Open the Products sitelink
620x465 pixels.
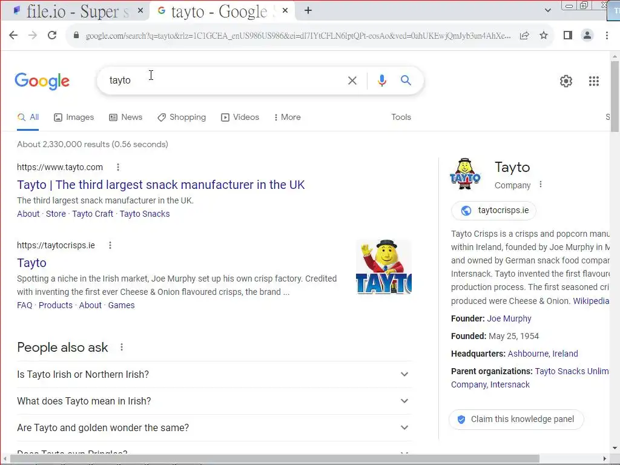pos(55,305)
